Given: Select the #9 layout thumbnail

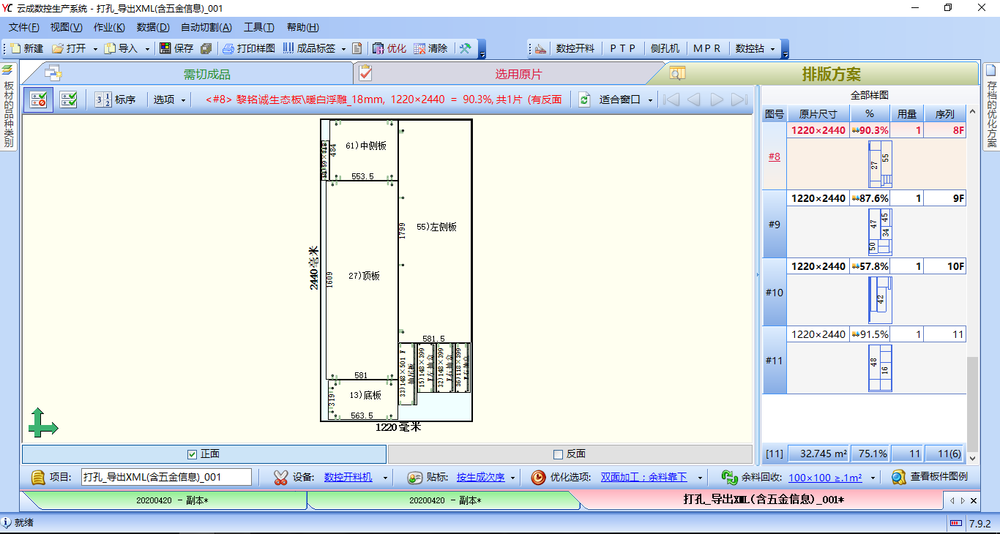Looking at the screenshot, I should (880, 232).
